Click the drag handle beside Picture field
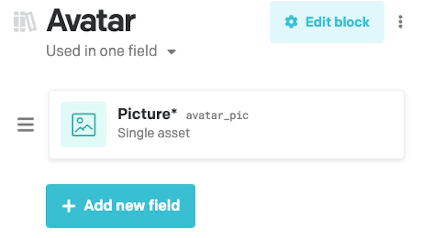Image resolution: width=434 pixels, height=238 pixels. [x=26, y=124]
